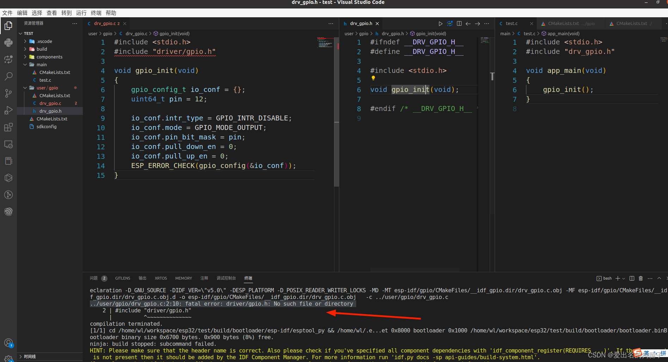Switch to the XRTOS panel tab
Screen dimensions: 668x362
[161, 278]
